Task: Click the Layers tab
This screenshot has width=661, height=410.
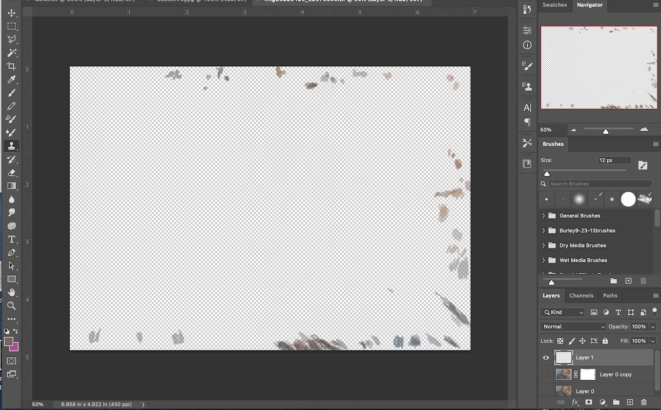Action: [x=551, y=296]
